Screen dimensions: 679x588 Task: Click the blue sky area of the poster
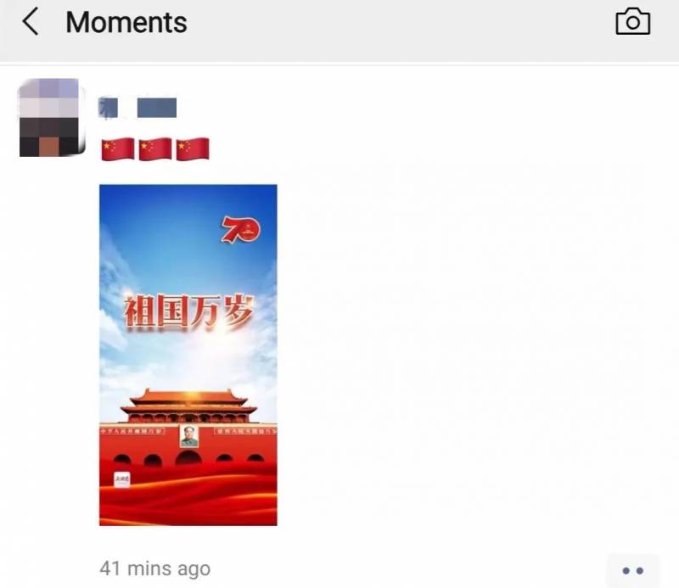165,234
